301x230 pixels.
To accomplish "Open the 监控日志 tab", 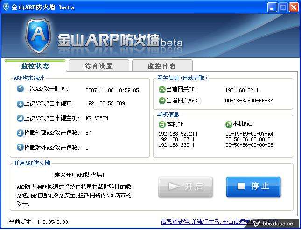I will [x=162, y=65].
